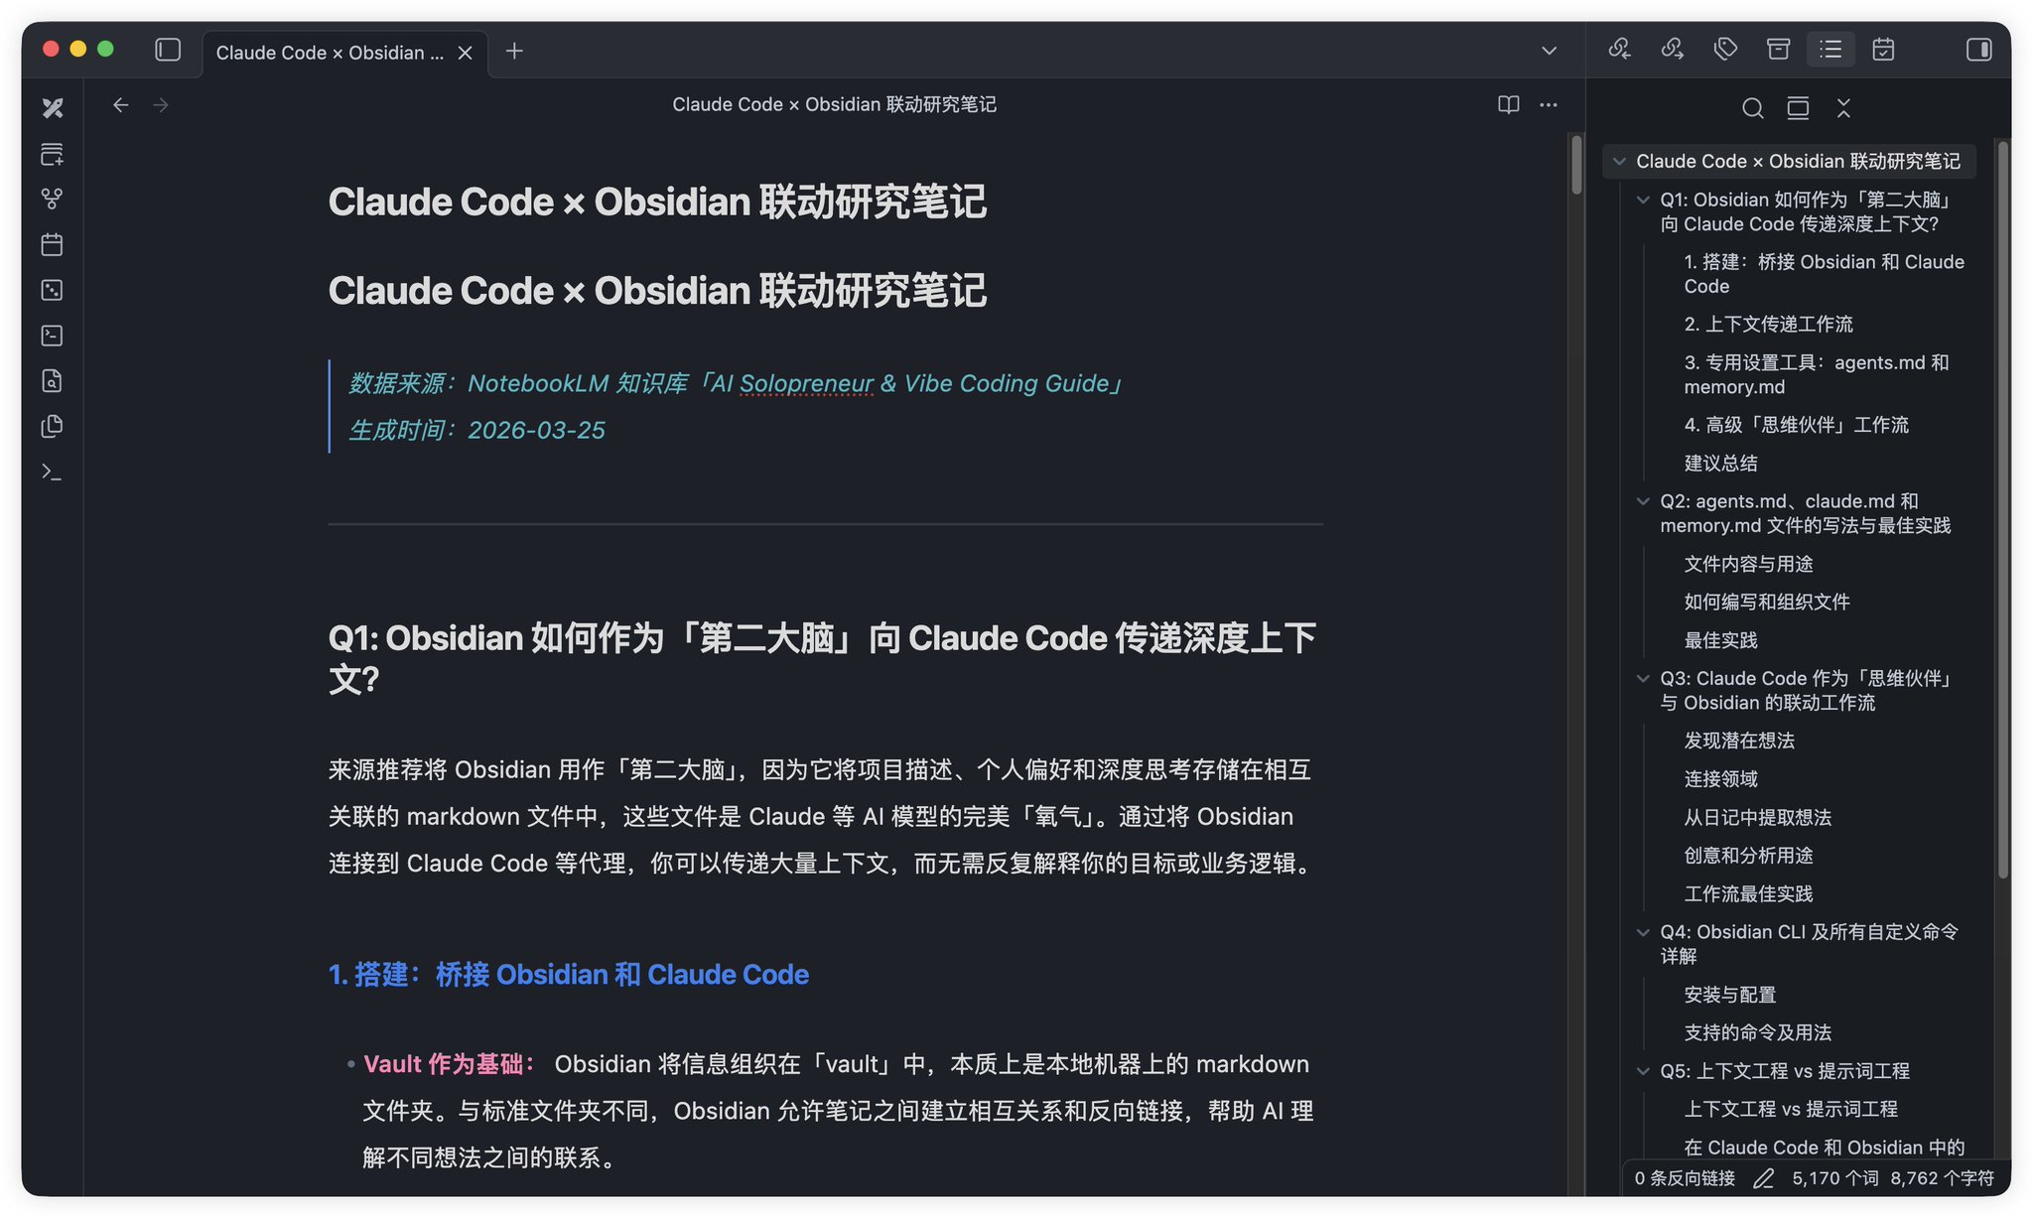2033x1218 pixels.
Task: Jump to '工作流最佳实践' in outline
Action: pyautogui.click(x=1748, y=893)
